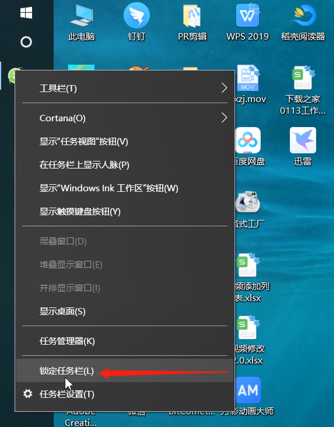Select the xzj.mov file icon
The height and width of the screenshot is (427, 334).
(x=248, y=85)
